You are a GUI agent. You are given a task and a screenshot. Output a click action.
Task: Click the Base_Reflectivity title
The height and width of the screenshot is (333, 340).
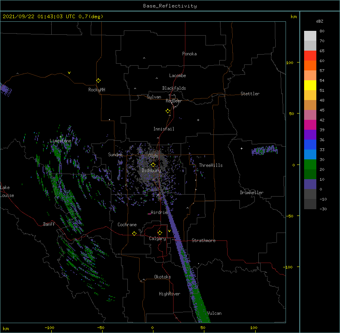(x=170, y=6)
